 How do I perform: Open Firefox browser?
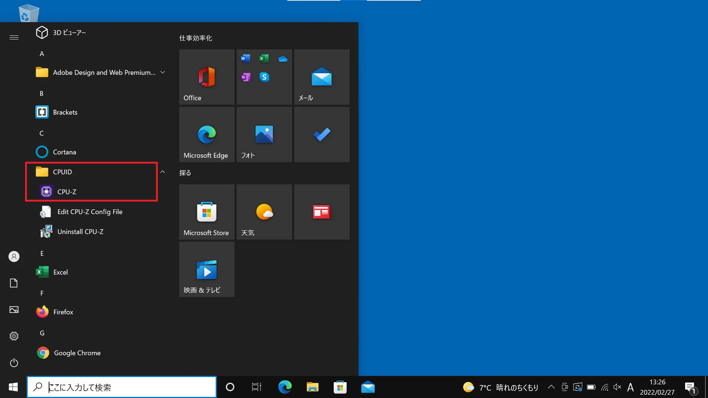point(63,311)
